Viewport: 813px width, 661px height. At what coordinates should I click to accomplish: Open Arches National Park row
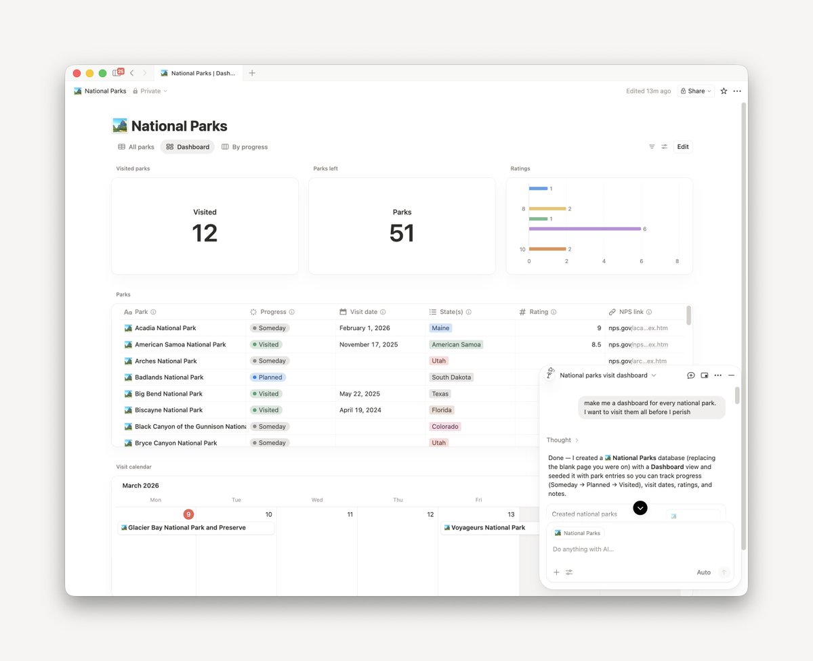(x=165, y=361)
